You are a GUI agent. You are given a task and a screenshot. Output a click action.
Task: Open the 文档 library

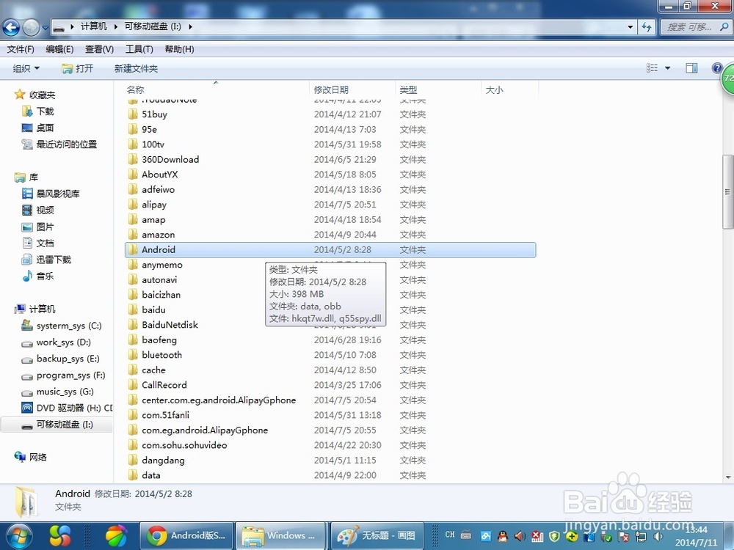[38, 243]
